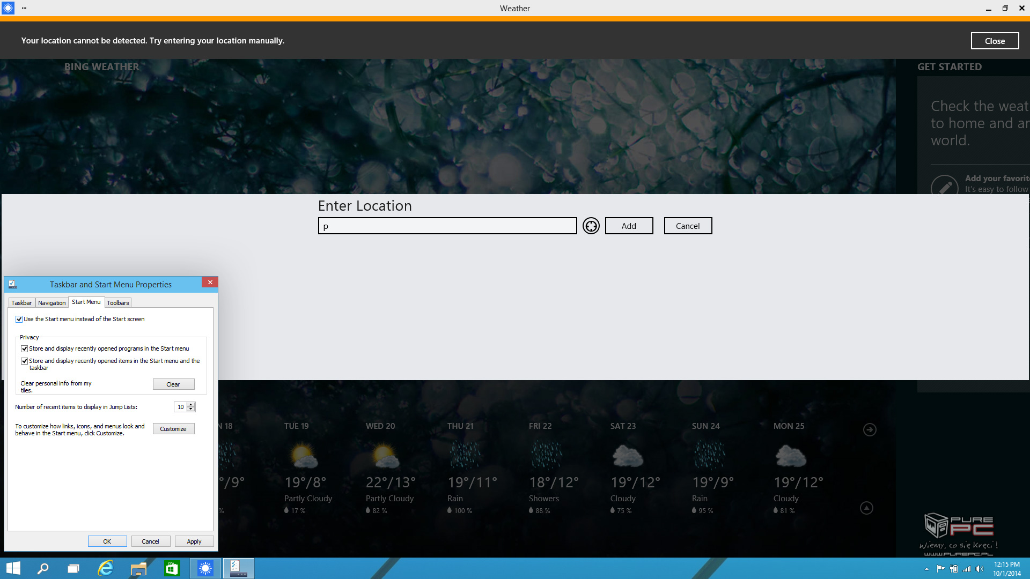Toggle recently opened programs checkbox
The width and height of the screenshot is (1030, 579).
pyautogui.click(x=25, y=348)
